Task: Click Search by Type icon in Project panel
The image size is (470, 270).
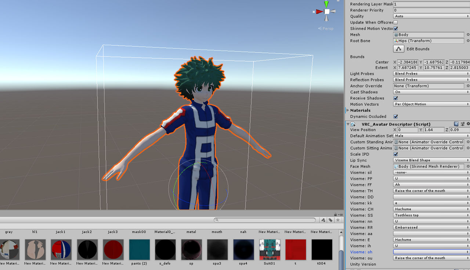Action: coord(323,220)
